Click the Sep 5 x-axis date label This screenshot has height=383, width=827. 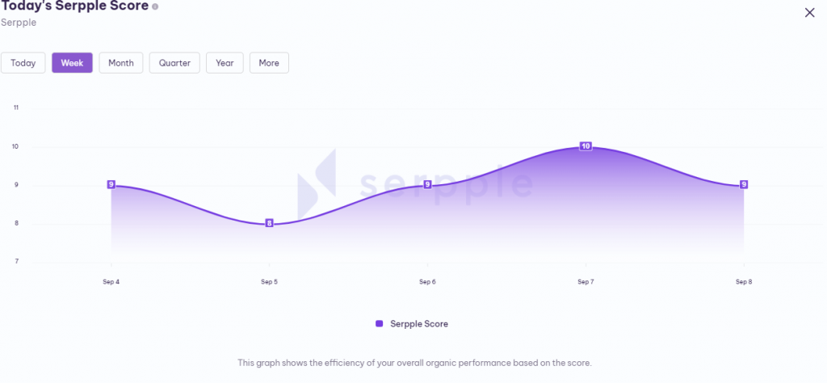coord(269,282)
